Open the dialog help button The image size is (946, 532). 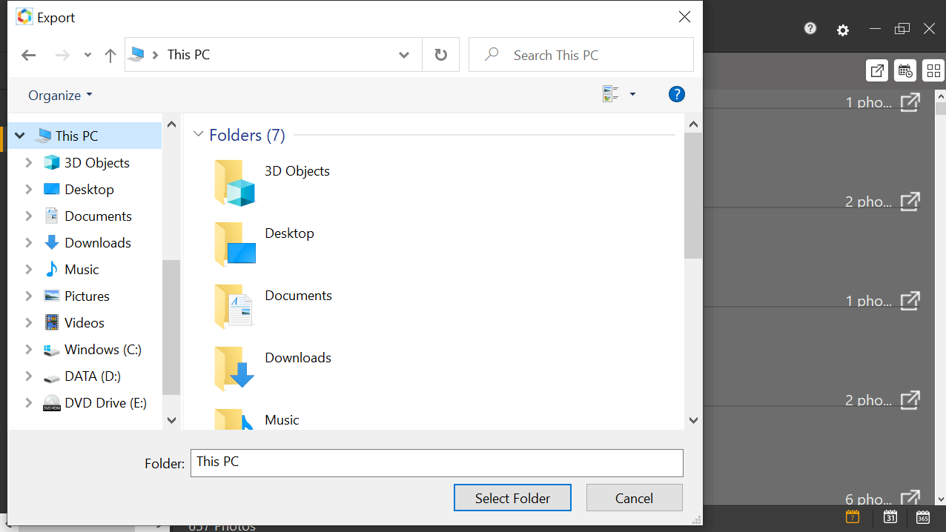click(x=676, y=95)
